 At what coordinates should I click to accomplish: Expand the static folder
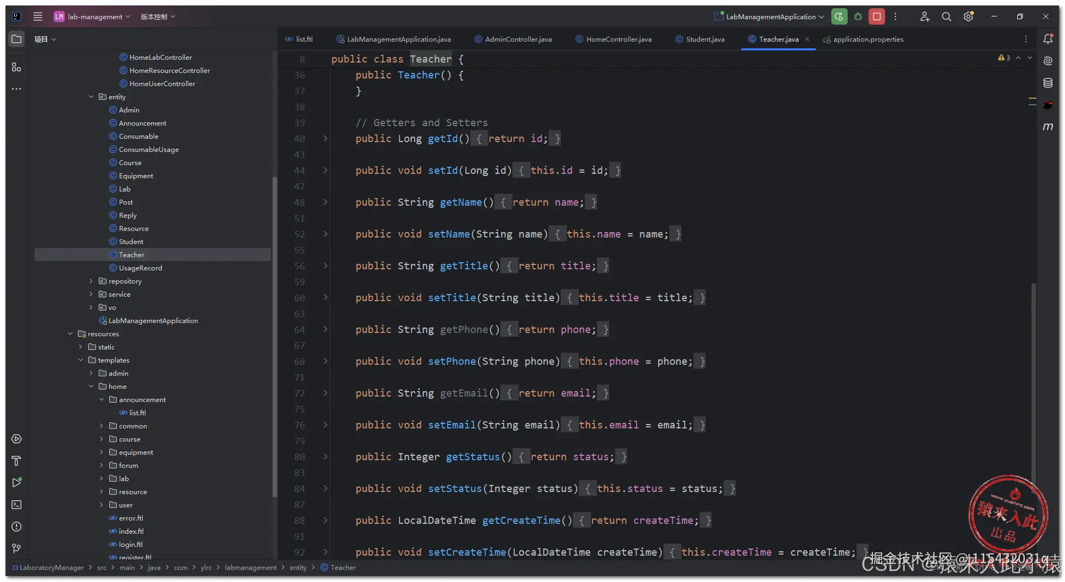click(81, 347)
